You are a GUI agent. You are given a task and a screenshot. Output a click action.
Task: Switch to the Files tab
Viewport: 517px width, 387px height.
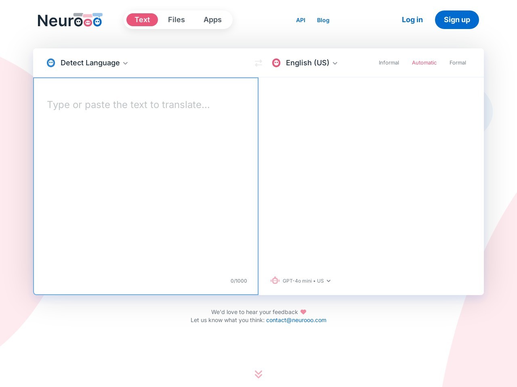pyautogui.click(x=177, y=20)
